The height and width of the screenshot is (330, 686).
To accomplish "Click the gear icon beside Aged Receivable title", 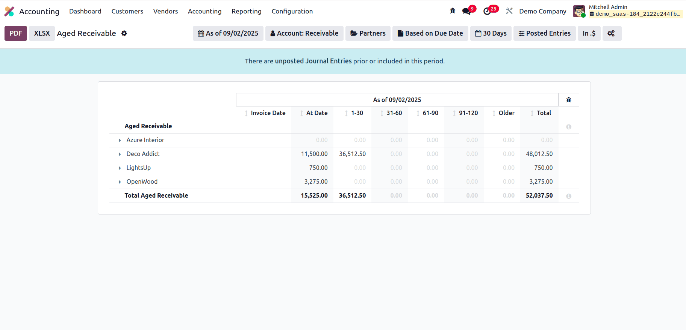I will pos(124,33).
